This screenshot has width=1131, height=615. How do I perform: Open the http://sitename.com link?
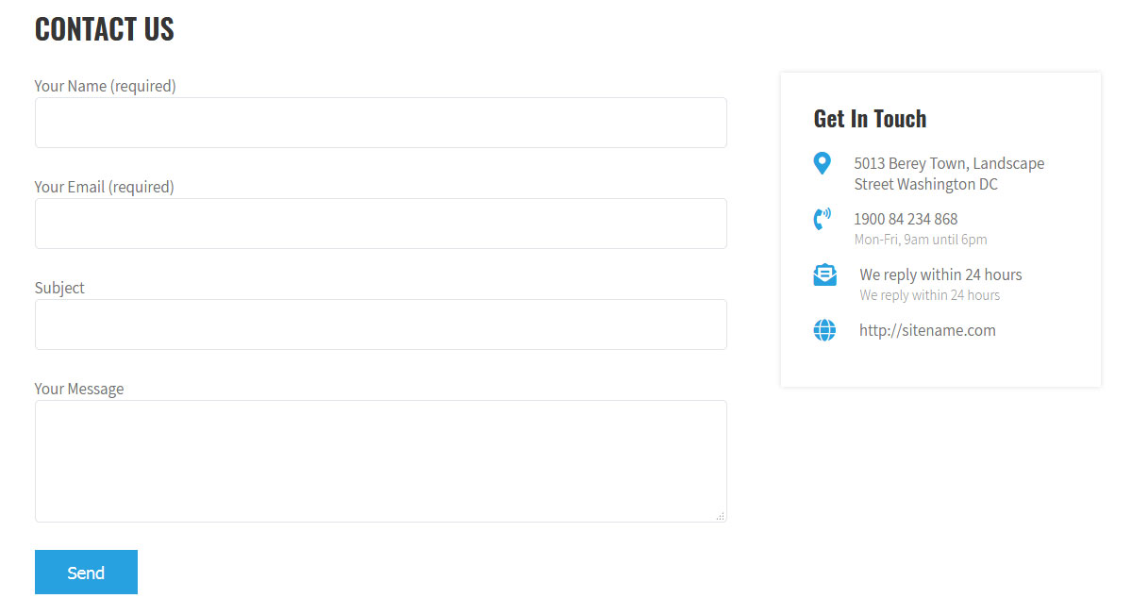pyautogui.click(x=927, y=330)
